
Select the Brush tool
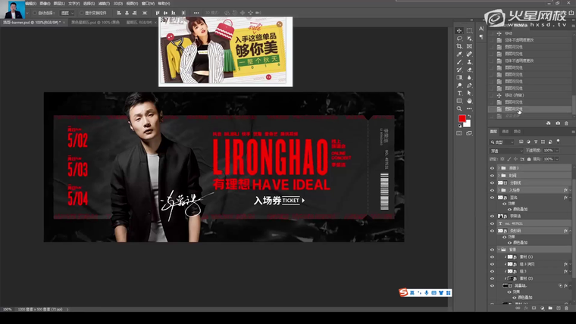tap(459, 62)
